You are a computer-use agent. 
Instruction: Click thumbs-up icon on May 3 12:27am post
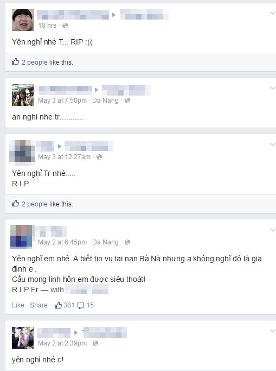tap(15, 204)
